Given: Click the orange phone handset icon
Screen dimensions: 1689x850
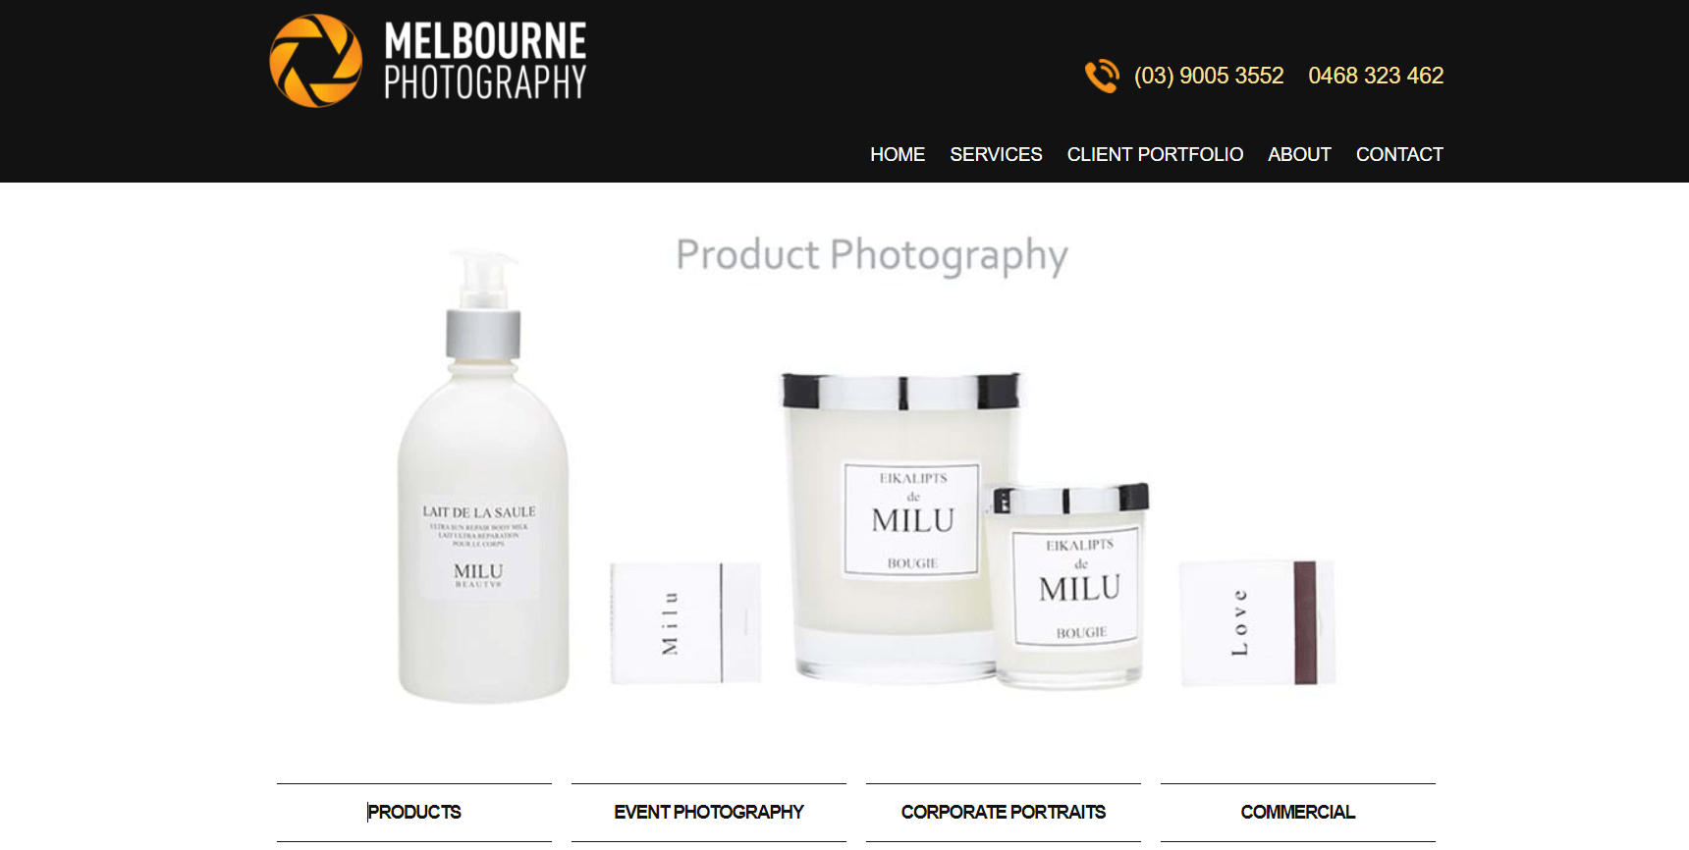Looking at the screenshot, I should click(x=1102, y=76).
